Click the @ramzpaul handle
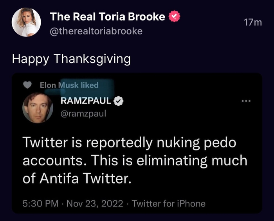Screen dimensions: 274x221 84,113
